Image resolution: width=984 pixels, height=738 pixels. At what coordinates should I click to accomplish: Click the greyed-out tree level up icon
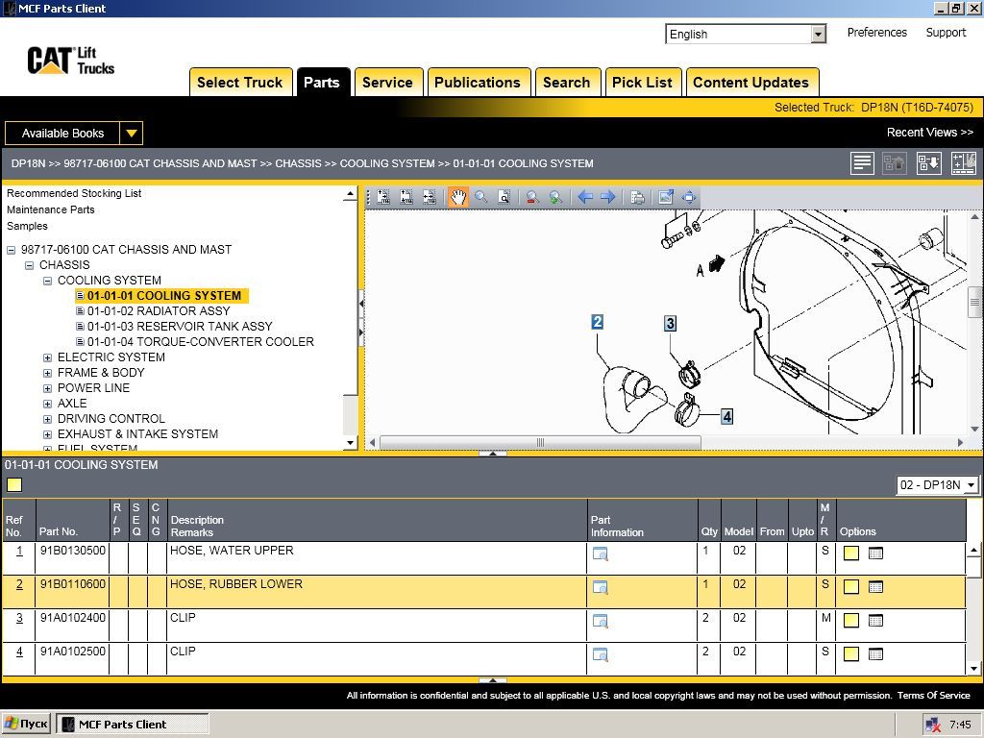895,163
